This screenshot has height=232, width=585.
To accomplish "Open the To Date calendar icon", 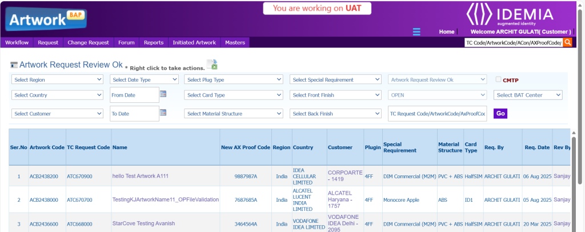I will (x=163, y=113).
